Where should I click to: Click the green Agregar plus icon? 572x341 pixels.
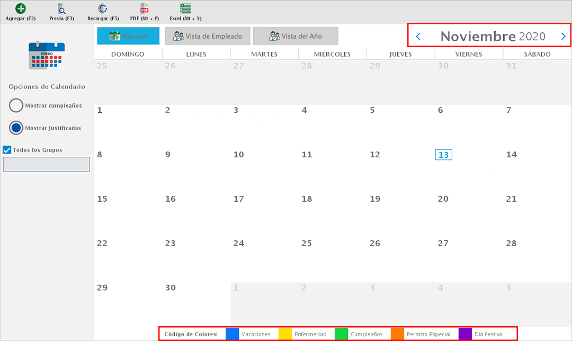(20, 8)
